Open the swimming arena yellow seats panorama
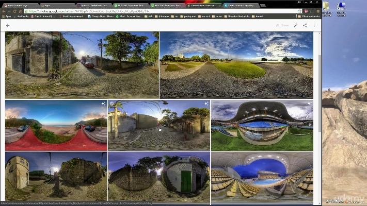This screenshot has width=367, height=206. tap(262, 176)
